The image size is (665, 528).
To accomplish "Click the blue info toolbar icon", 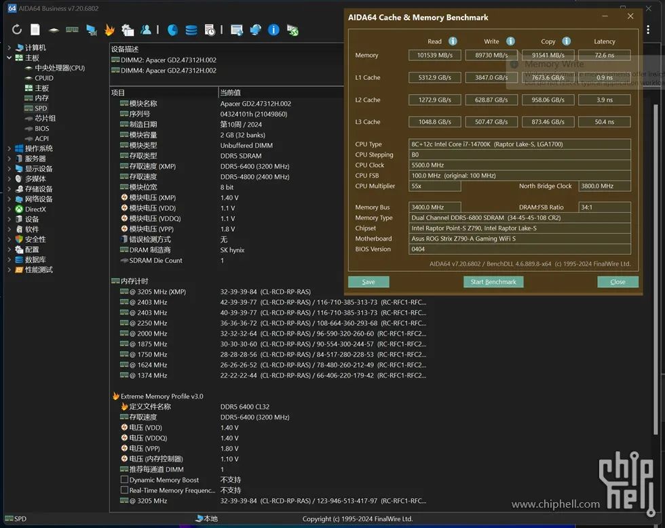I will 273,30.
